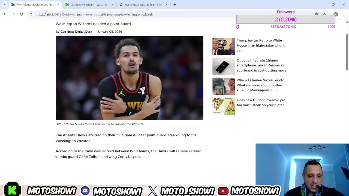Reload the current page
Image resolution: width=349 pixels, height=196 pixels.
coord(21,14)
